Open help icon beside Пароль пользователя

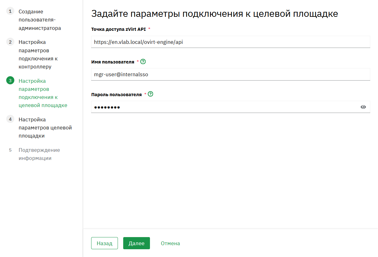pyautogui.click(x=151, y=94)
